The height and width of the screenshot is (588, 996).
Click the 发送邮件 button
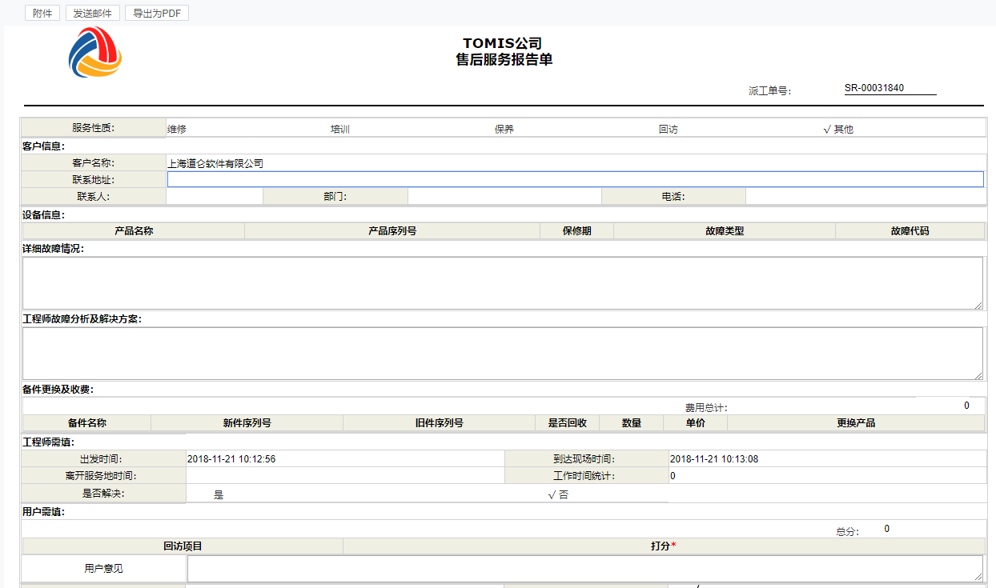[93, 13]
